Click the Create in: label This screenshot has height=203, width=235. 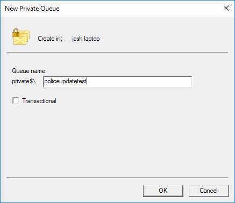[x=50, y=39]
